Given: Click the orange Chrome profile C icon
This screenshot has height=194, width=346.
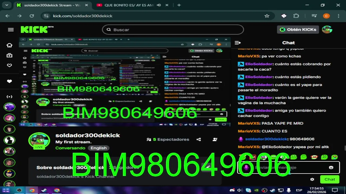Looking at the screenshot, I should [x=326, y=16].
